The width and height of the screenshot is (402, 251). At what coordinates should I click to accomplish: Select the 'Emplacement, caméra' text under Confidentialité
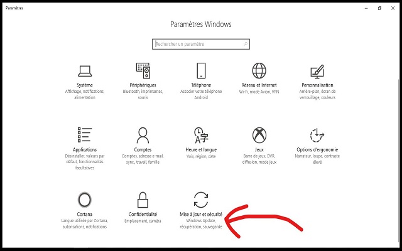[143, 221]
